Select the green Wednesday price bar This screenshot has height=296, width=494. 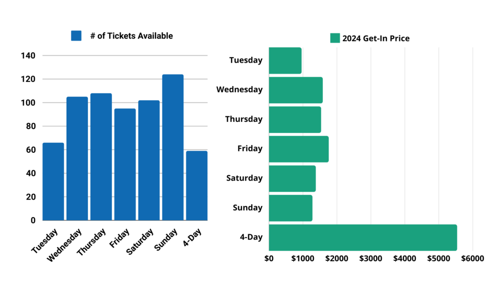295,90
